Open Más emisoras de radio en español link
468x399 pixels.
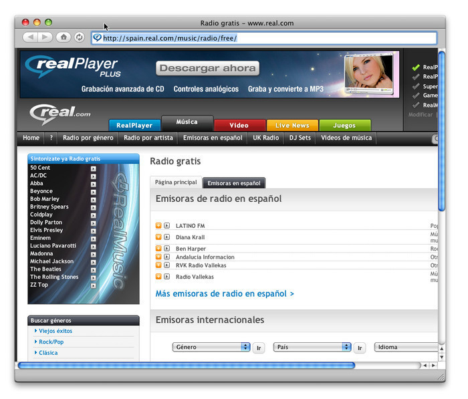[225, 293]
